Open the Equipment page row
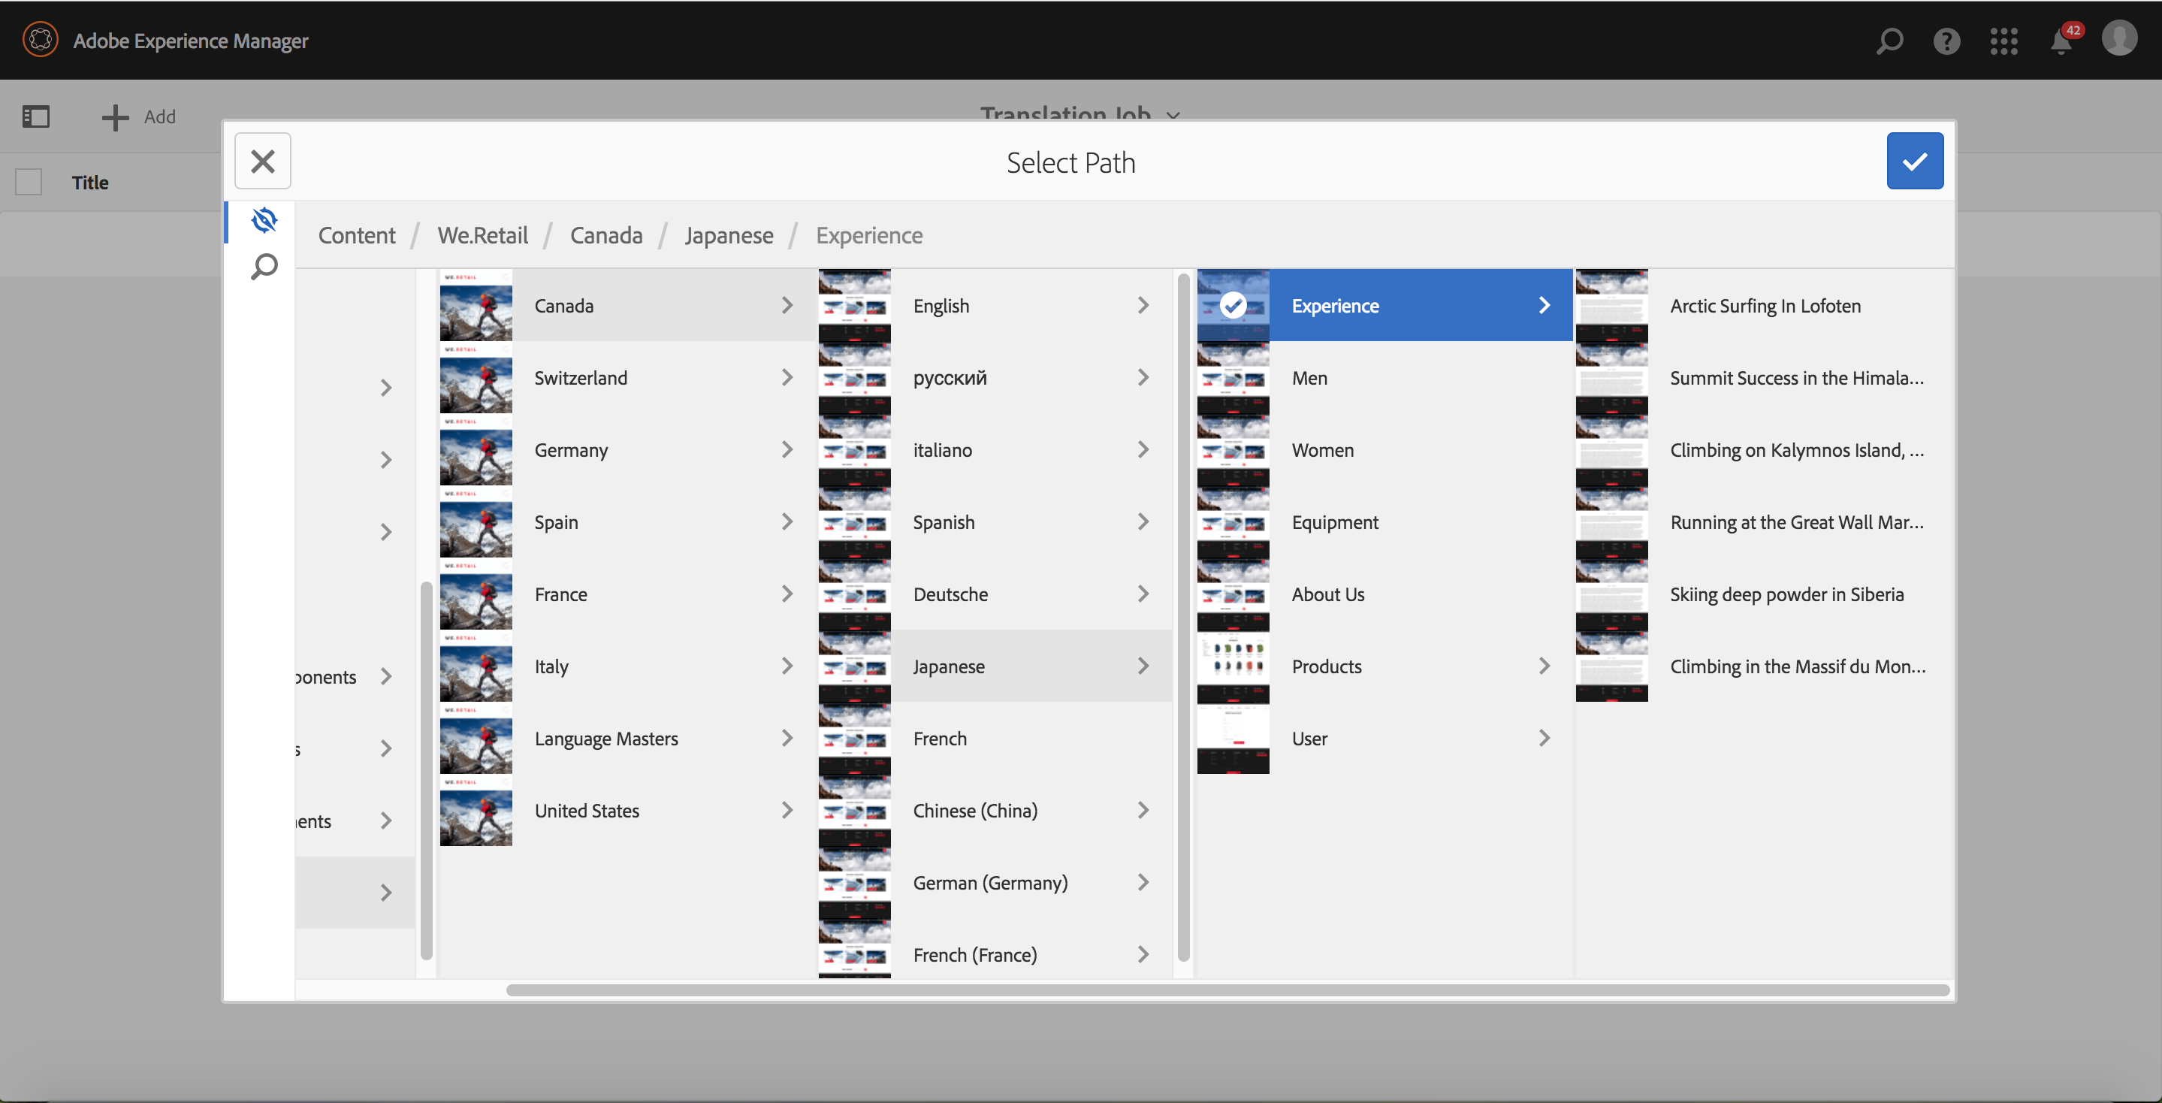 [x=1384, y=521]
